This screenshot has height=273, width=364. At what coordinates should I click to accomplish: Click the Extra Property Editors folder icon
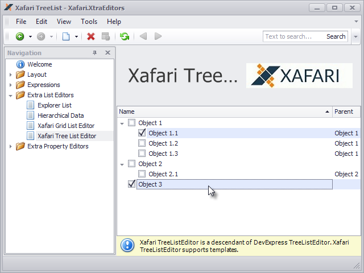pyautogui.click(x=20, y=146)
